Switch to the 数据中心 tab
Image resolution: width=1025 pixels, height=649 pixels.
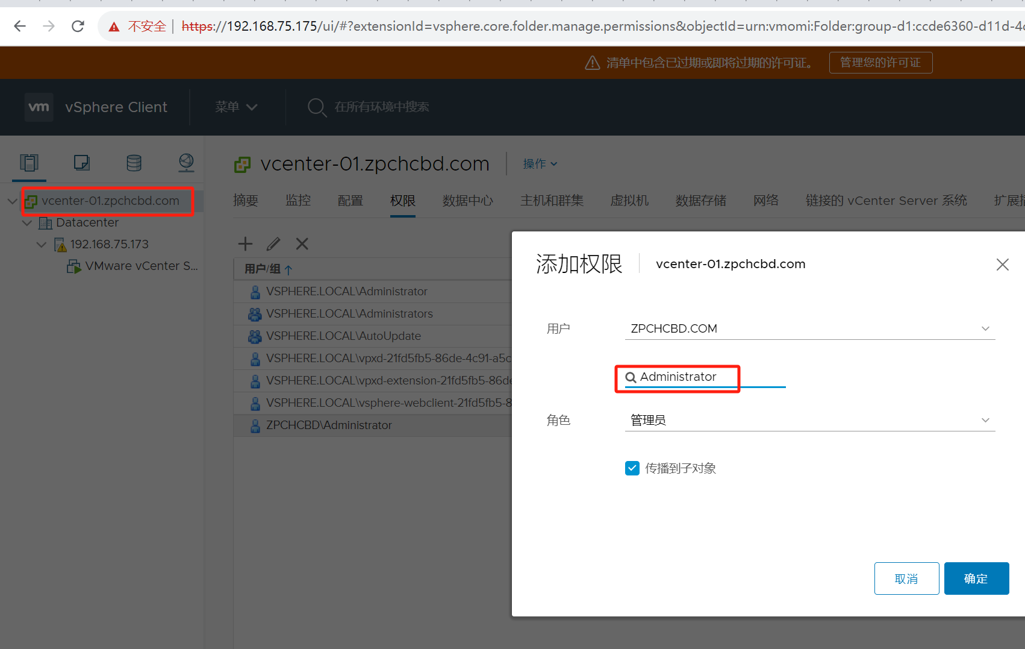click(x=468, y=201)
